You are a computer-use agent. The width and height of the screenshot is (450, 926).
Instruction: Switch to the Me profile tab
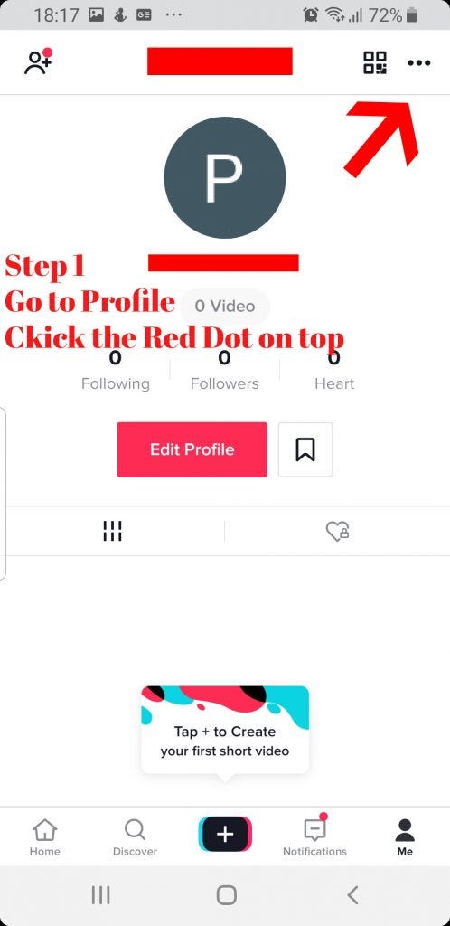[405, 837]
